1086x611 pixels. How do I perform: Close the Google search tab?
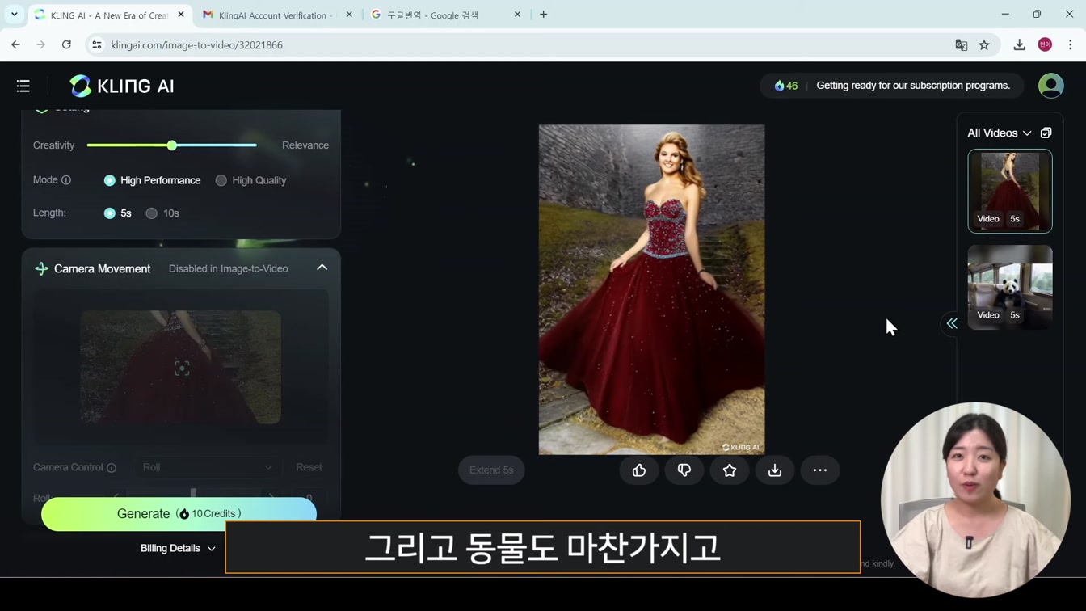tap(517, 15)
